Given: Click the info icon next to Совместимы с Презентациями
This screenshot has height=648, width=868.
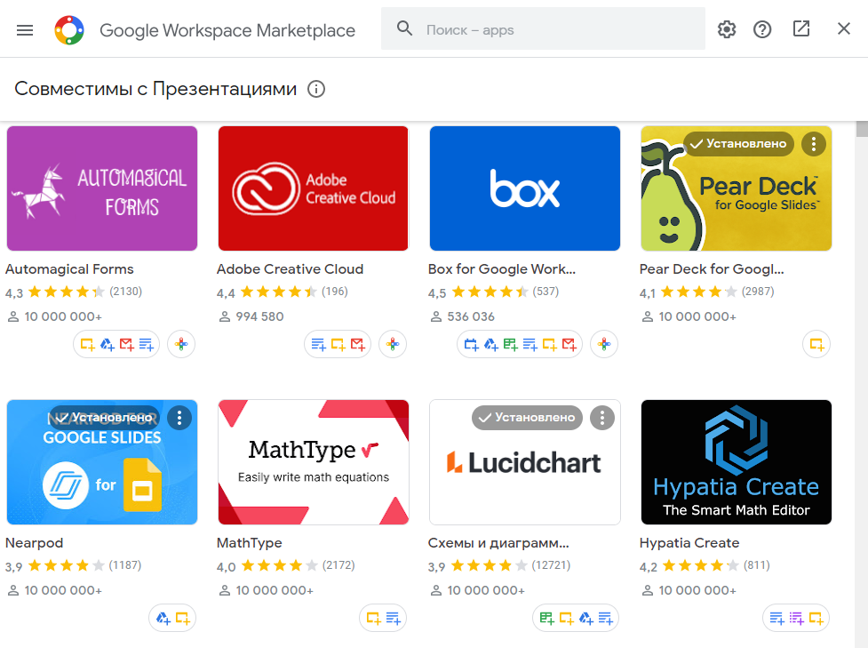Looking at the screenshot, I should point(316,89).
